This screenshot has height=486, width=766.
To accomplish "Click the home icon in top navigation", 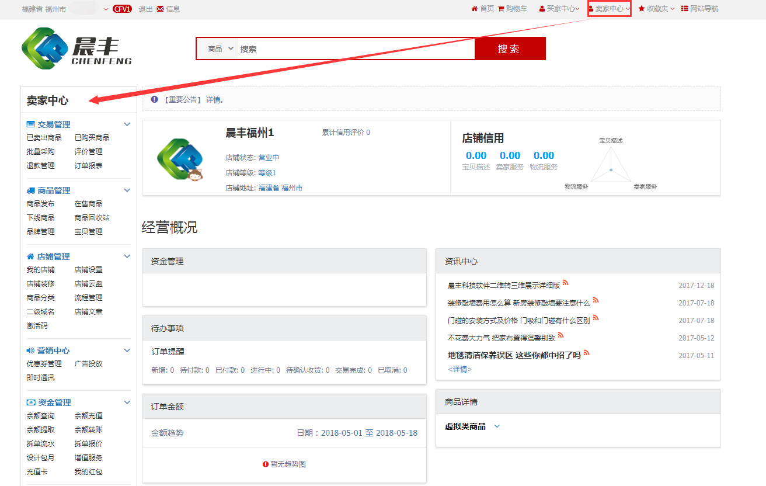I will click(474, 9).
